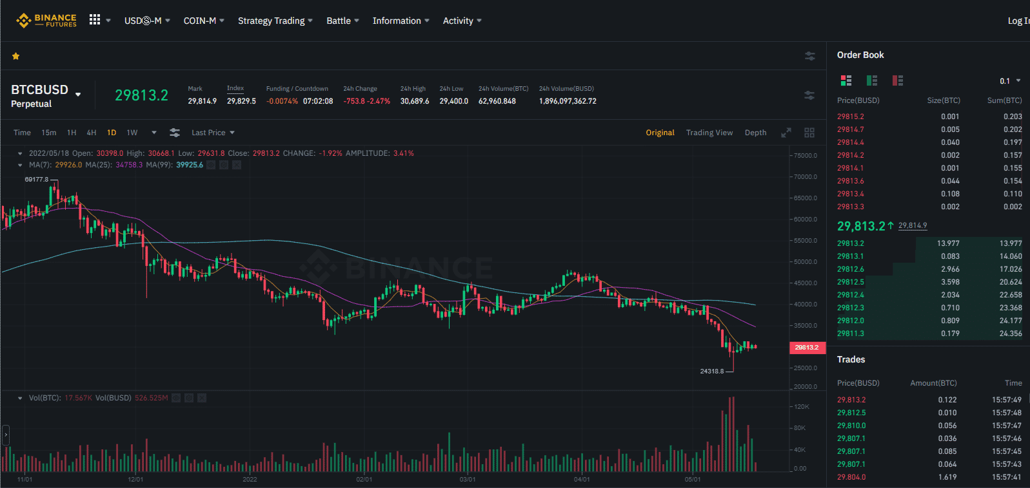
Task: Select the Time line chart interval
Action: point(22,133)
